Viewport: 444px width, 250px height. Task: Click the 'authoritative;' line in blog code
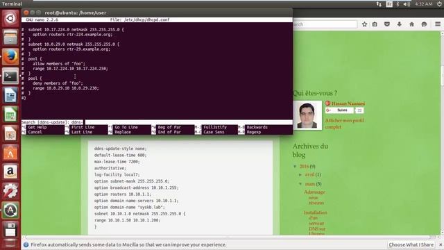(110, 168)
